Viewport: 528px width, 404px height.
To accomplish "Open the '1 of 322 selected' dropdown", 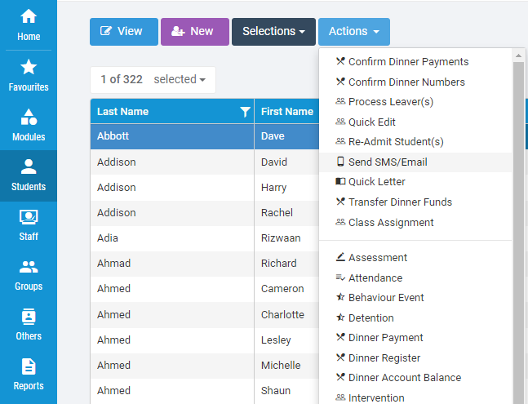I will [x=153, y=80].
